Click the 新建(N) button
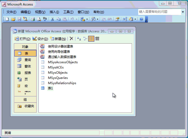Viewport: 188px width, 138px height. click(x=58, y=39)
